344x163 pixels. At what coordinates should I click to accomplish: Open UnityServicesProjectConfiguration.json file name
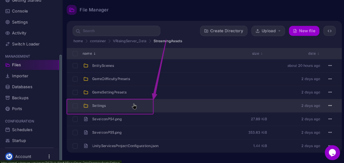pyautogui.click(x=125, y=146)
